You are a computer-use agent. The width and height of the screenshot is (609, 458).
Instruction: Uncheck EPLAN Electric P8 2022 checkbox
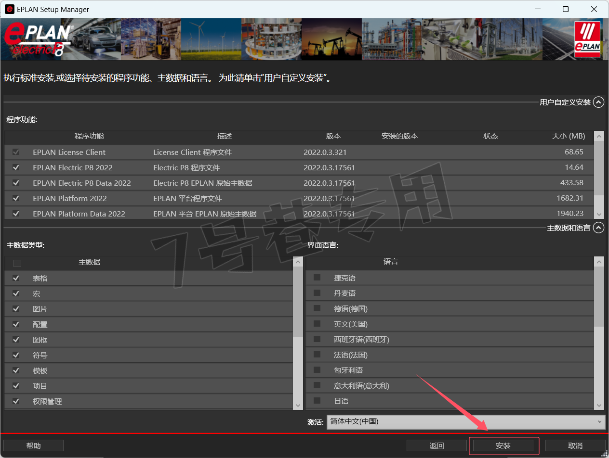(x=16, y=167)
